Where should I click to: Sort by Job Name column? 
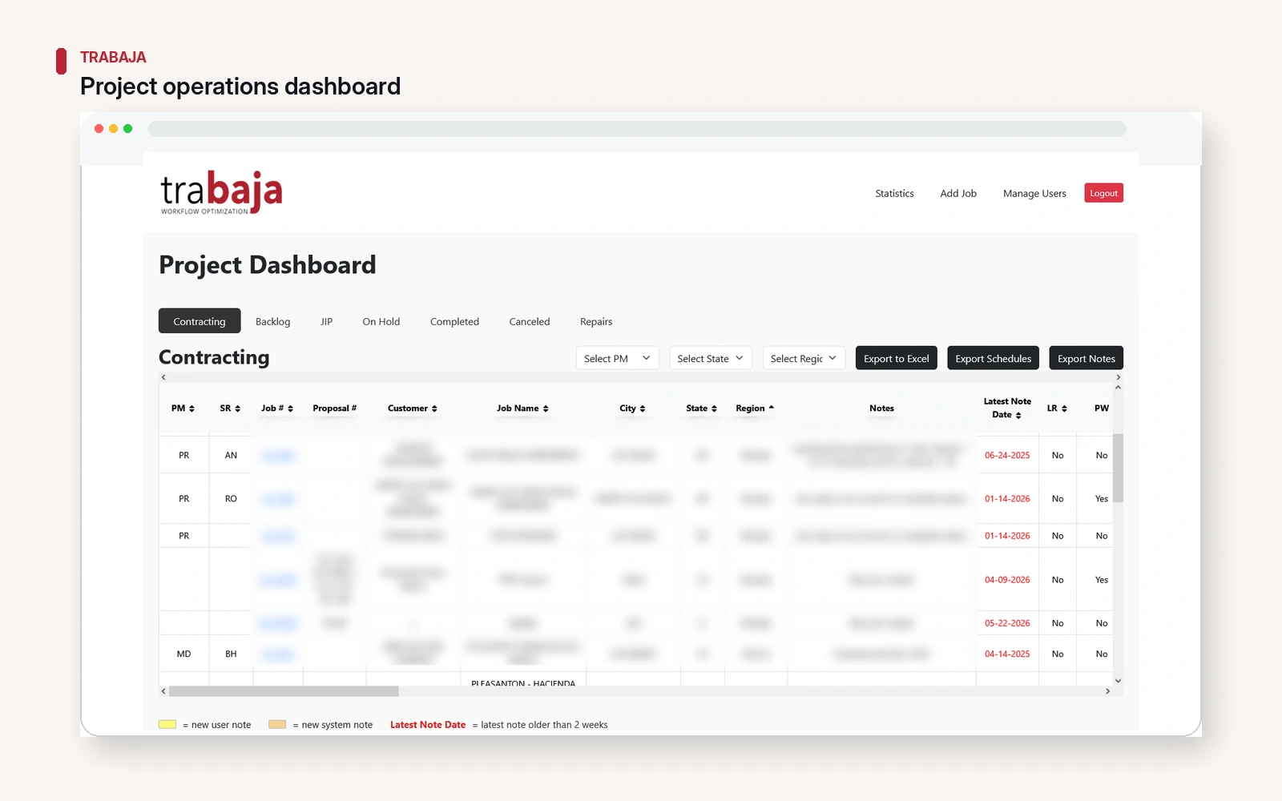tap(522, 409)
